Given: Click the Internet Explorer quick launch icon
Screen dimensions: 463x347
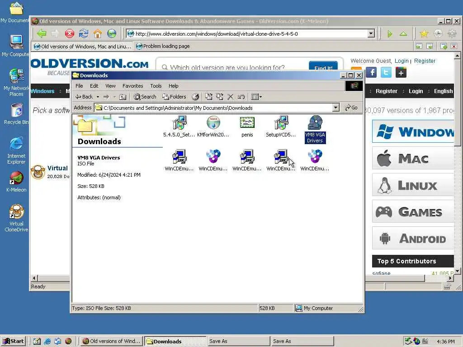Looking at the screenshot, I should point(47,341).
